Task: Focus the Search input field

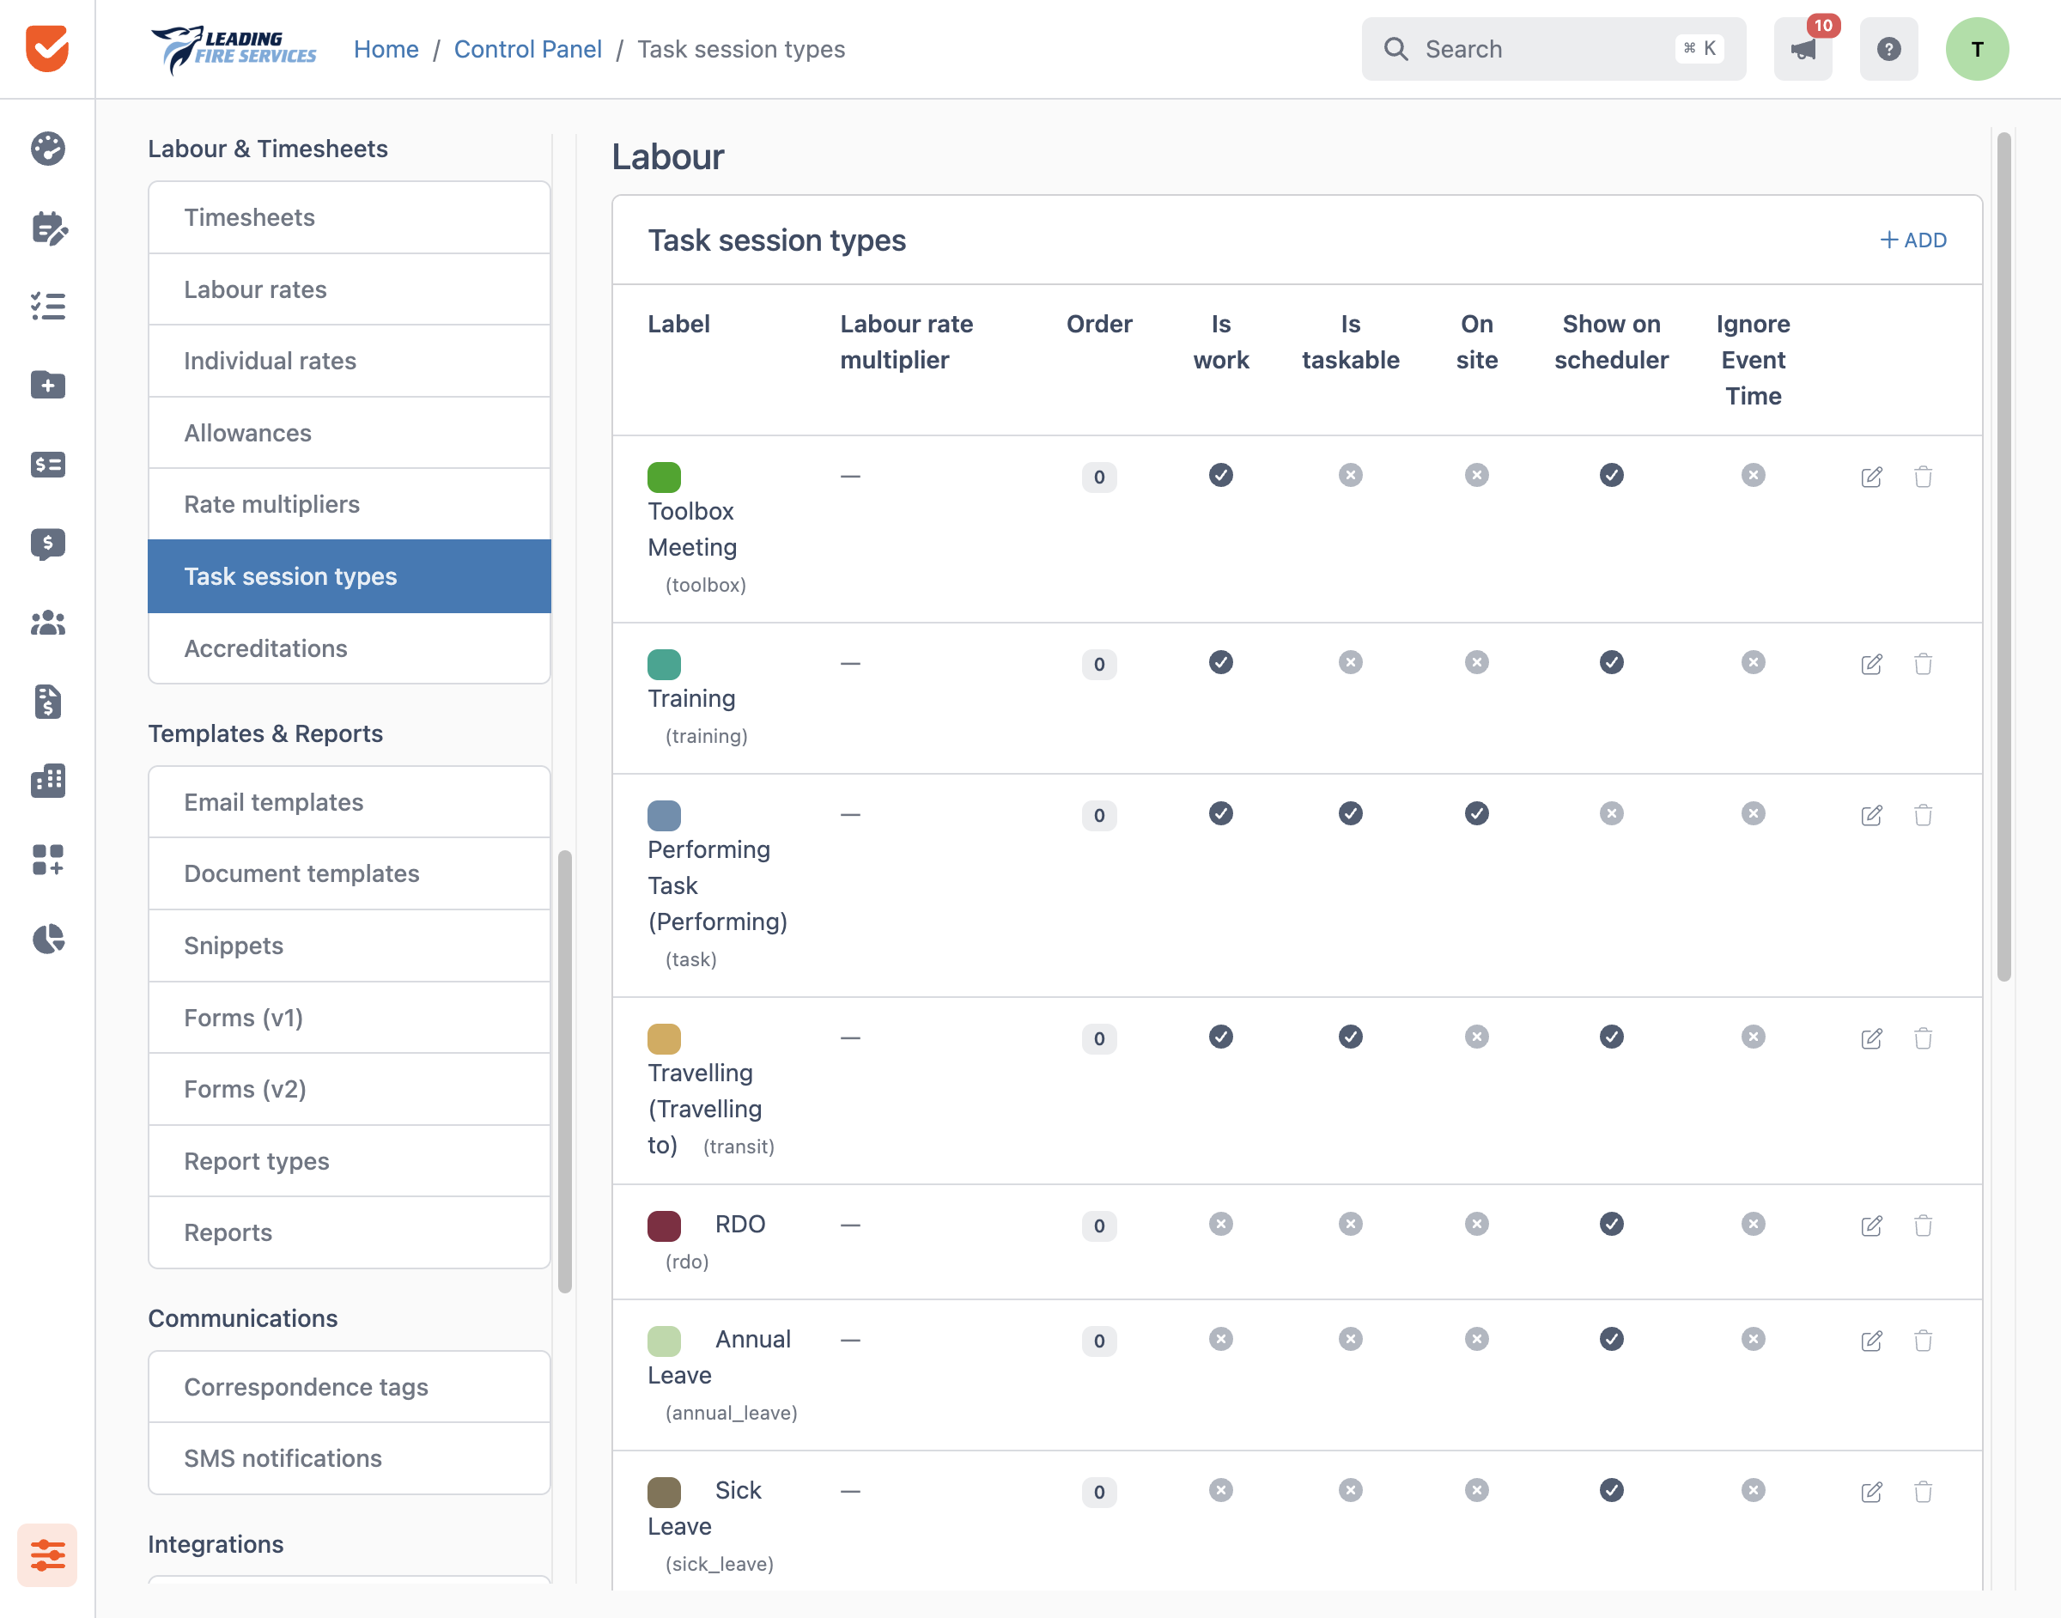Action: [x=1553, y=49]
